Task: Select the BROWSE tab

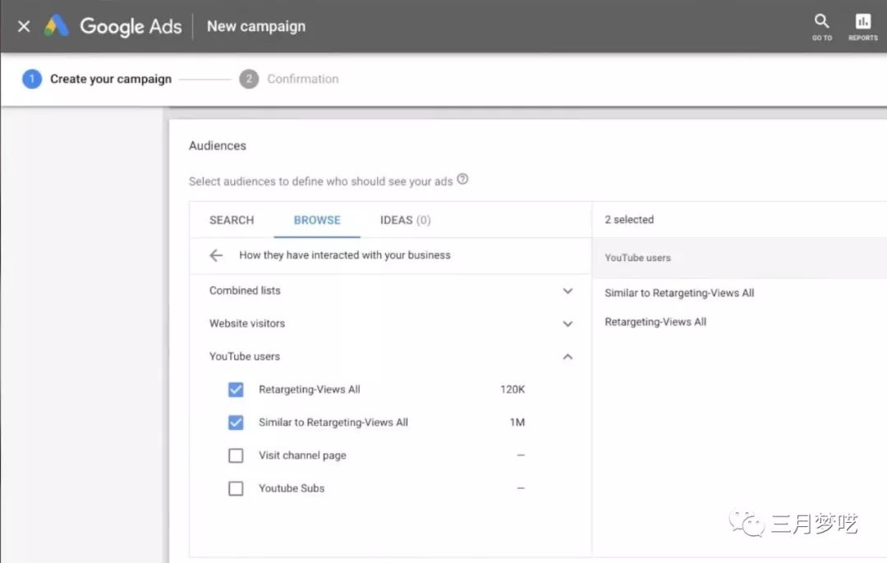Action: (x=317, y=220)
